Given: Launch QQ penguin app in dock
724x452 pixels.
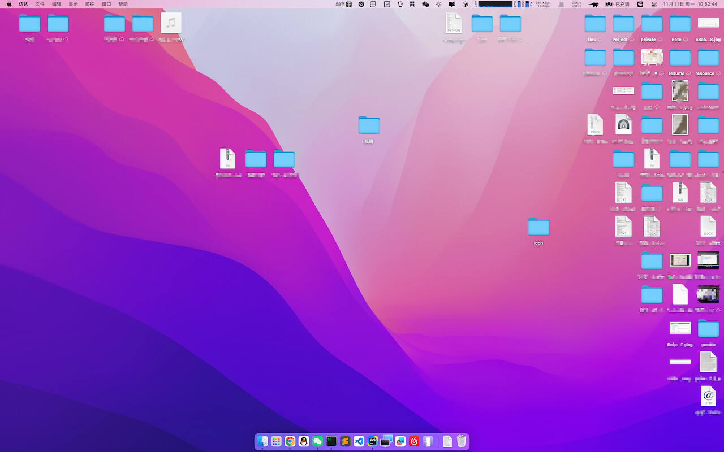Looking at the screenshot, I should click(304, 441).
